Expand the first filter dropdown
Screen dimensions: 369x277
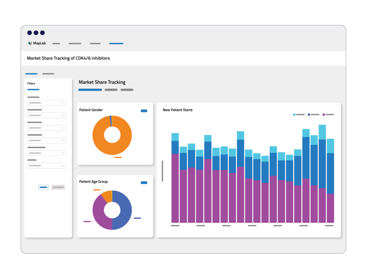coord(47,103)
